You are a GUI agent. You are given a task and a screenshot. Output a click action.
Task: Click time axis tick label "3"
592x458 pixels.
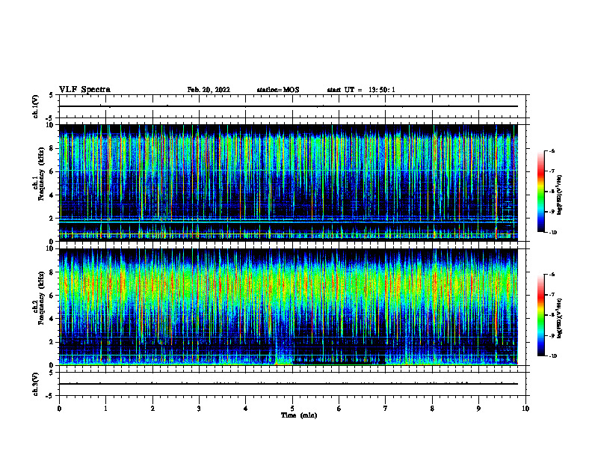[199, 409]
